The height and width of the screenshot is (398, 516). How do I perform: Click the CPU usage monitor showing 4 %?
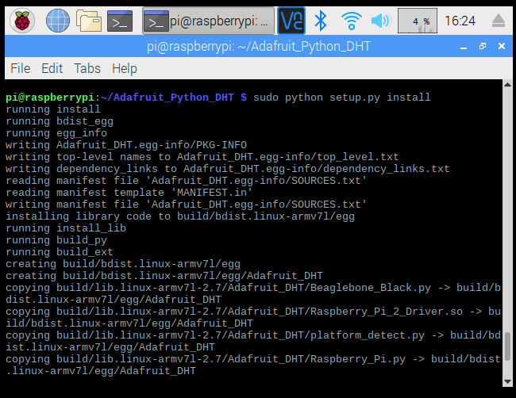click(418, 21)
